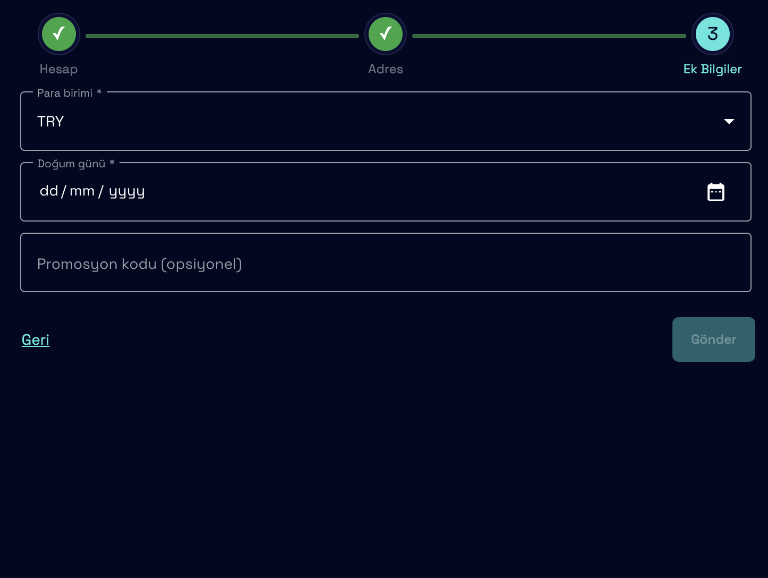Click the selected TRY currency value
Screen dimensions: 768x578
[x=50, y=122]
